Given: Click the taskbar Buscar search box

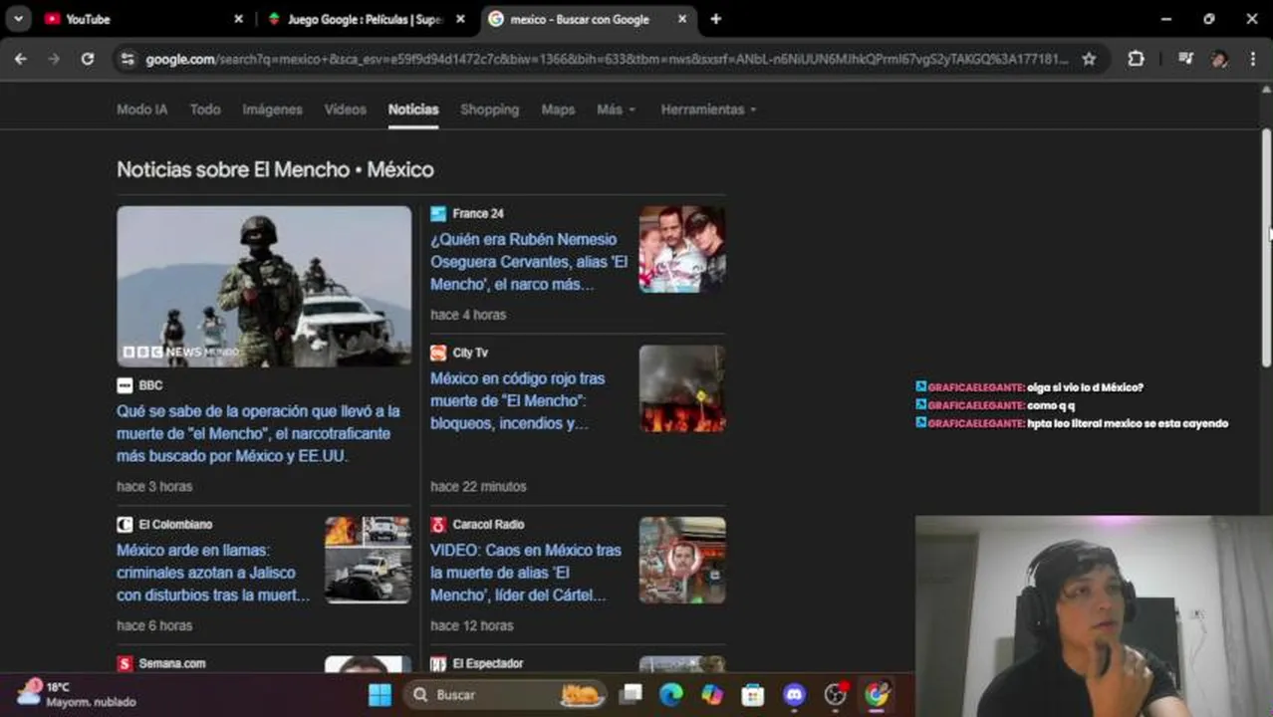Looking at the screenshot, I should (506, 694).
